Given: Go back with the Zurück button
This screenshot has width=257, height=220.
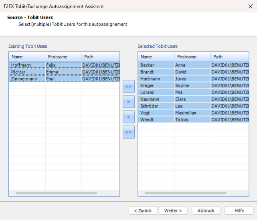Looking at the screenshot, I should coord(143,211).
